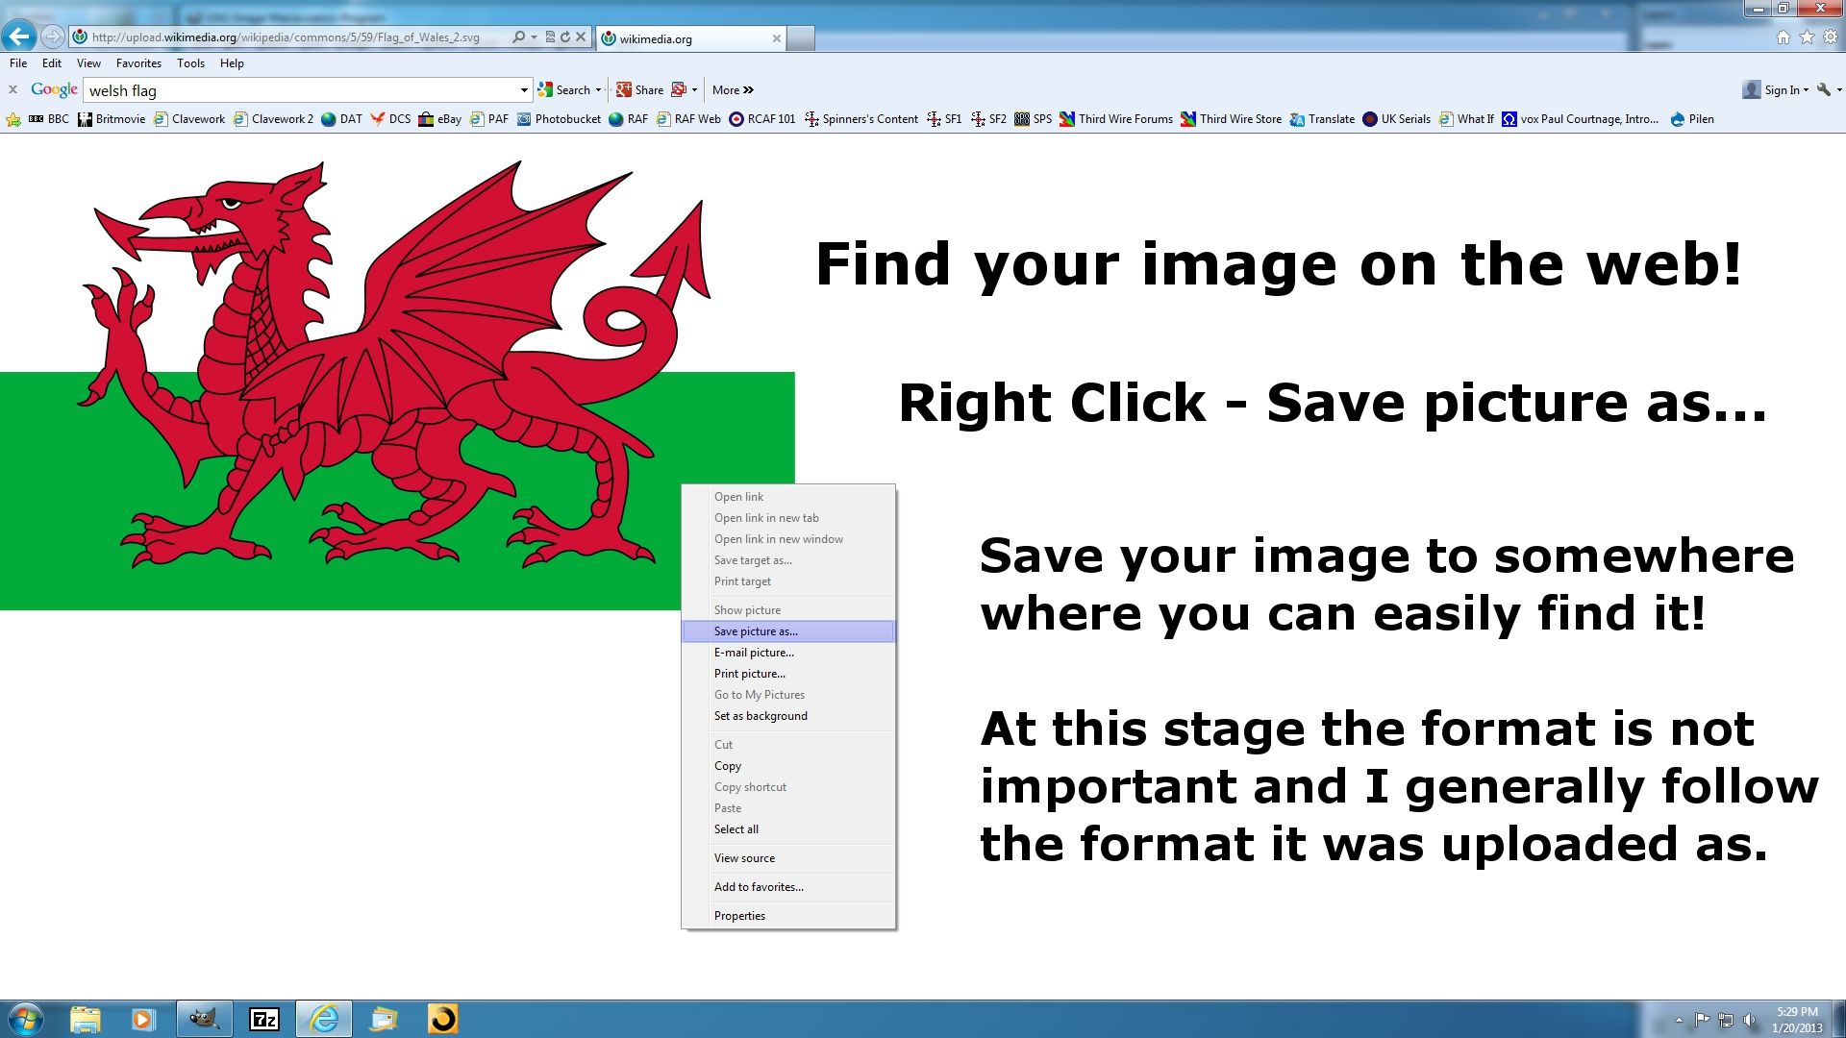1846x1038 pixels.
Task: Click the Add to Favorites bar star icon
Action: coord(13,119)
